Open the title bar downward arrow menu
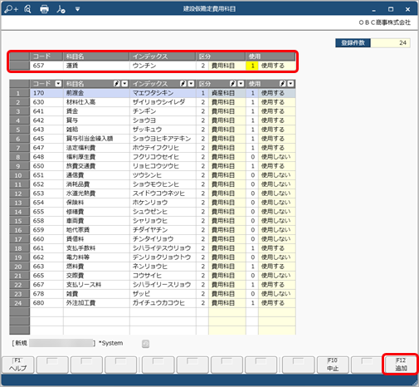The height and width of the screenshot is (387, 419). (77, 9)
